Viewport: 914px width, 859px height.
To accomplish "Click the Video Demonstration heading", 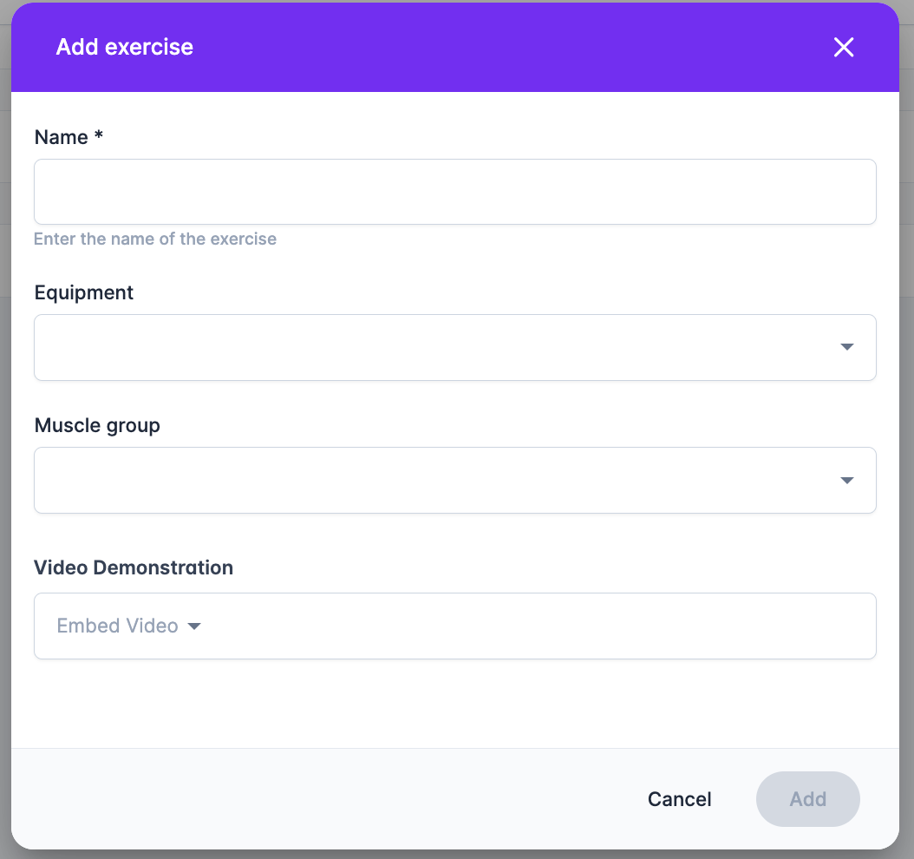I will tap(134, 567).
